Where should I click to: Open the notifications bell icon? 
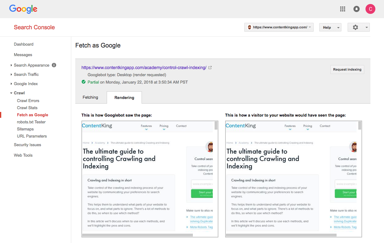(357, 9)
